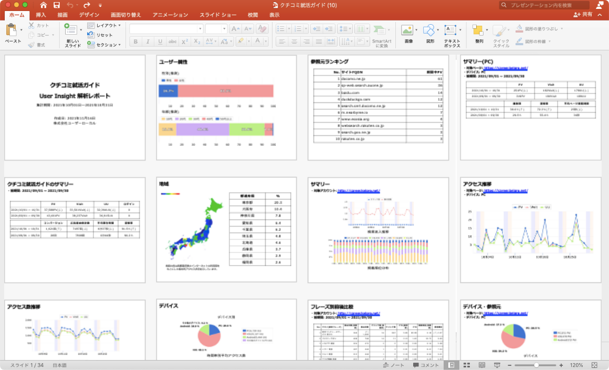Image resolution: width=609 pixels, height=370 pixels.
Task: Adjust the zoom slider in status bar
Action: click(536, 365)
